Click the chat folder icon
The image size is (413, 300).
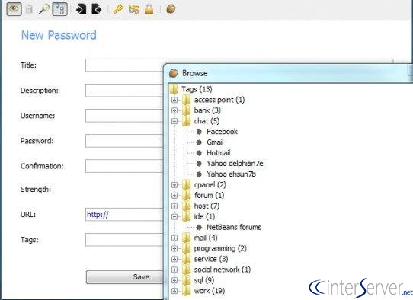coord(186,121)
